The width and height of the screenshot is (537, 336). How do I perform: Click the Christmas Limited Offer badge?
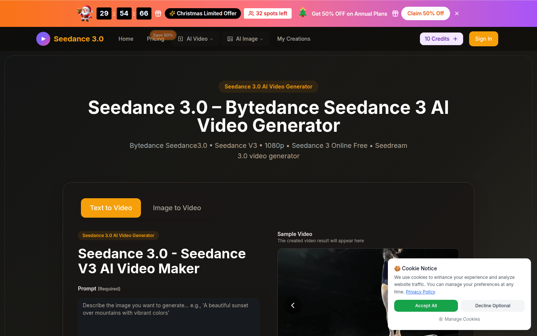[x=203, y=13]
